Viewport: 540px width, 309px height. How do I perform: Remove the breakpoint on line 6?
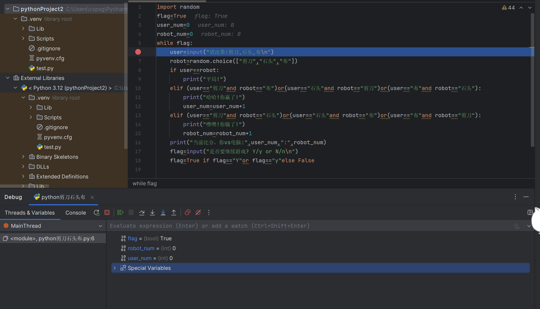(x=138, y=52)
